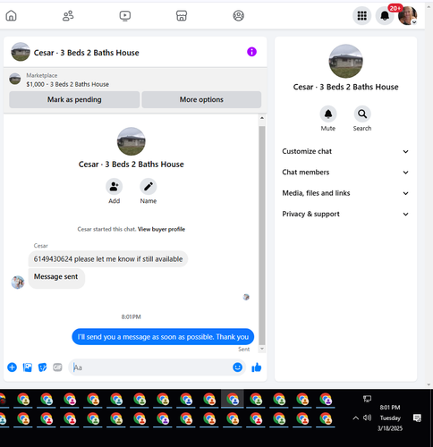Click the taskbar clock showing Tuesday 3/18/2025
Viewport: 433px width, 447px height.
(390, 417)
